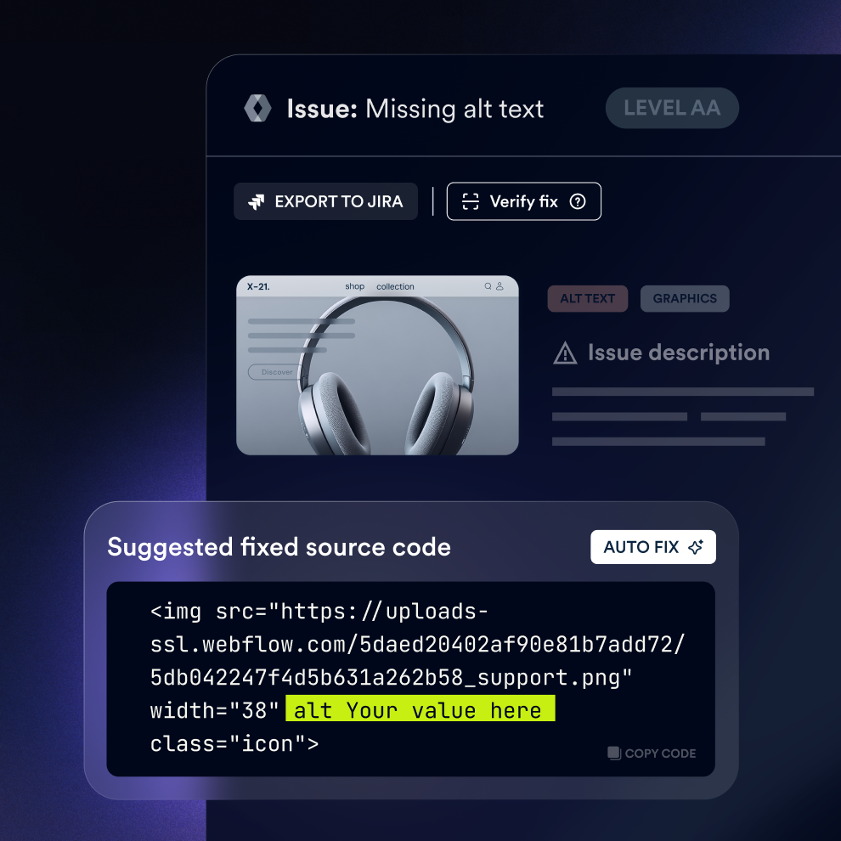This screenshot has height=841, width=841.
Task: Click the Verify fix button text
Action: click(x=523, y=201)
